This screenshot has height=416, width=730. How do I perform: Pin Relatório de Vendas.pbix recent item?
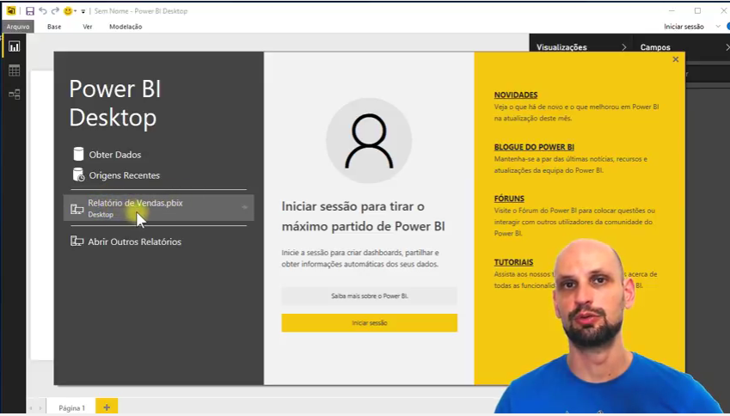[x=244, y=207]
